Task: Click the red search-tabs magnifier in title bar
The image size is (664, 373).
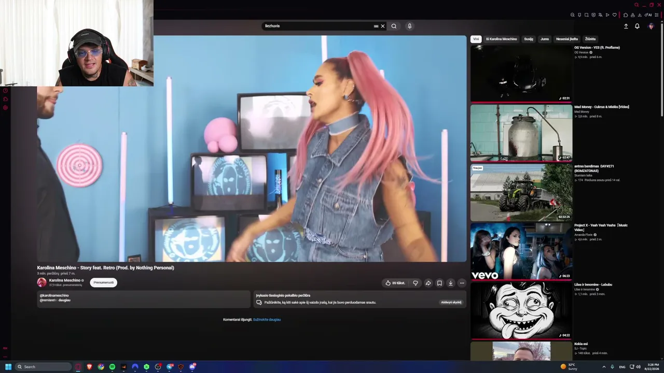Action: coord(637,5)
